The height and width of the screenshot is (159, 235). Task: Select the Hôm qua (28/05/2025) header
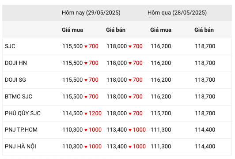click(177, 13)
